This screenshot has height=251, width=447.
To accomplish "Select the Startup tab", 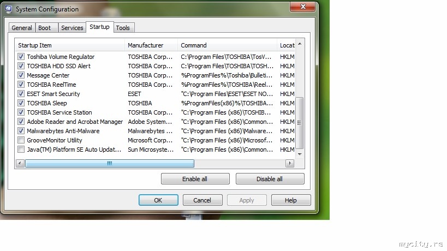I will 99,27.
